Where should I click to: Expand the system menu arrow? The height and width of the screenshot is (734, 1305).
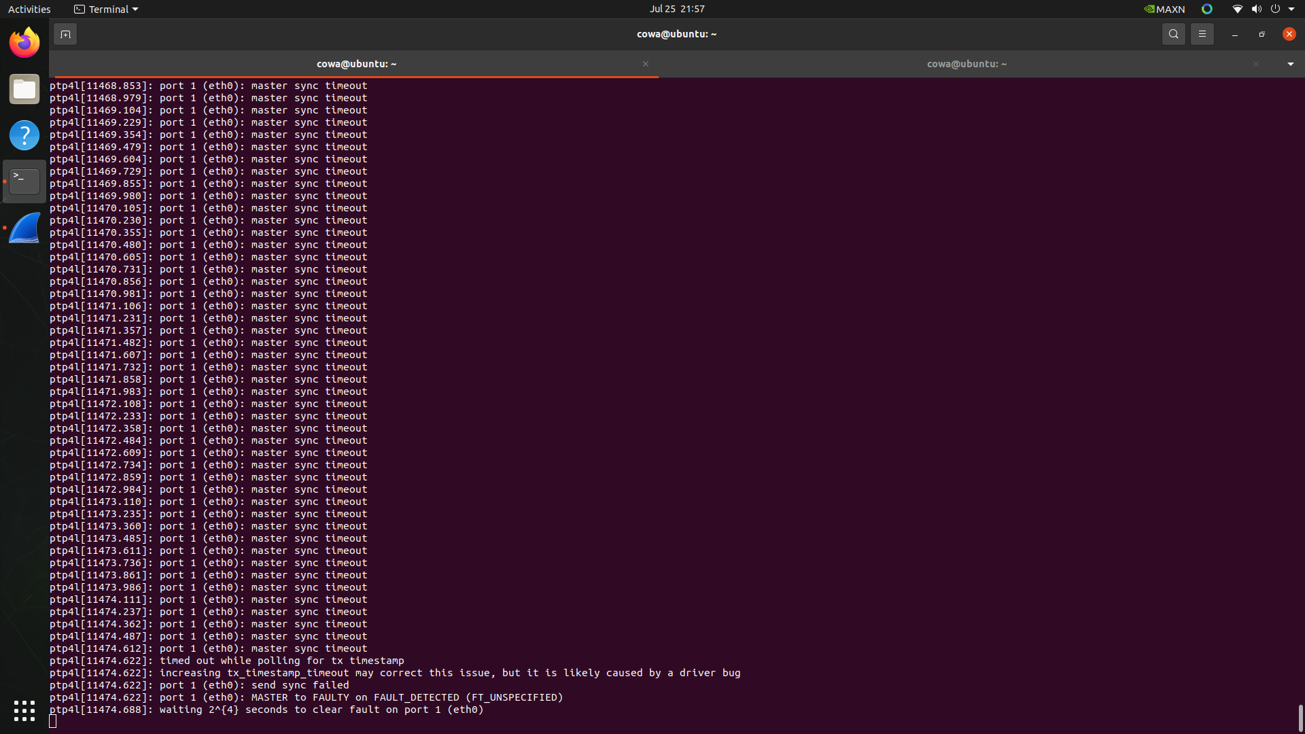[x=1291, y=10]
